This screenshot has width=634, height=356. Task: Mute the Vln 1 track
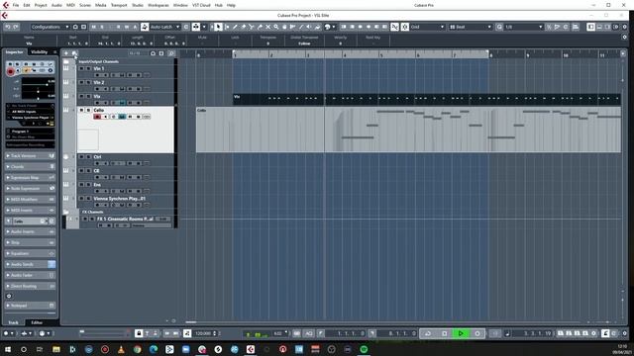coord(81,68)
